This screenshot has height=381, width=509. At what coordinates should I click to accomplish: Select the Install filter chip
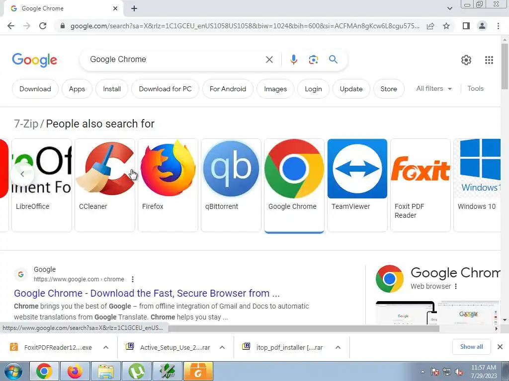point(112,89)
